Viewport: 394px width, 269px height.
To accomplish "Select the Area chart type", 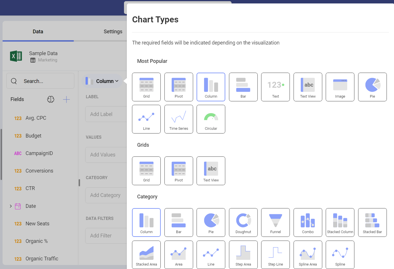I will [x=179, y=255].
